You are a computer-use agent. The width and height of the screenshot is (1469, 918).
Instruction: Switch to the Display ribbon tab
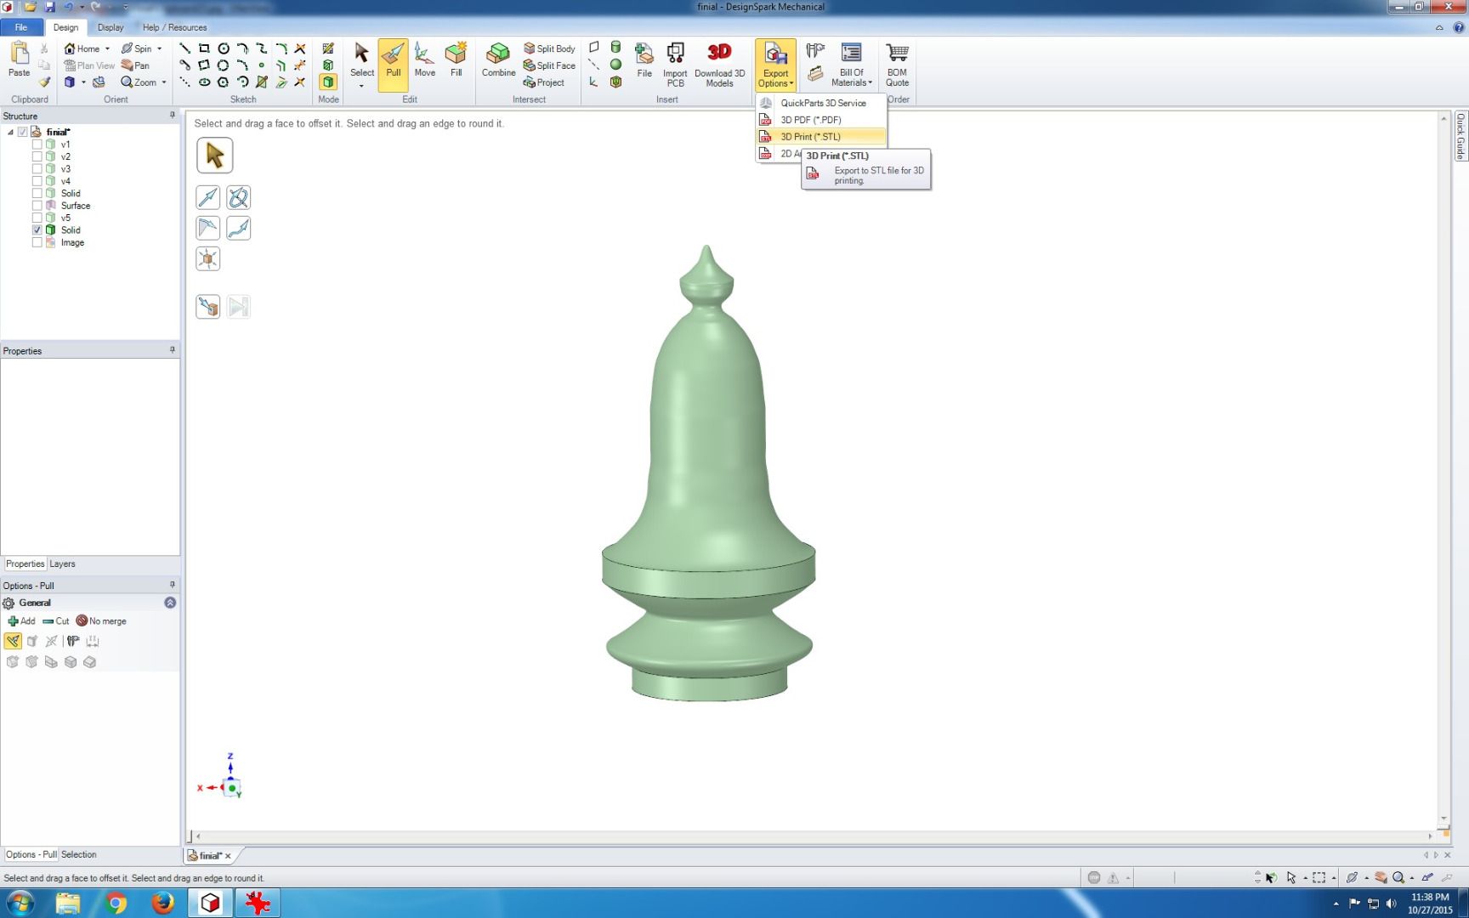(x=111, y=27)
